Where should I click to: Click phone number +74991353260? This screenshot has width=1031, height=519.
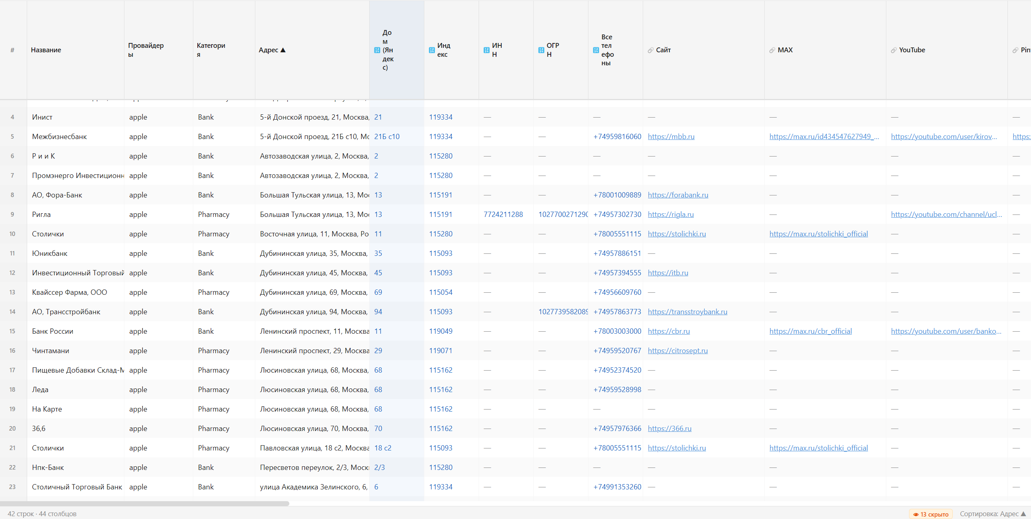pyautogui.click(x=617, y=487)
